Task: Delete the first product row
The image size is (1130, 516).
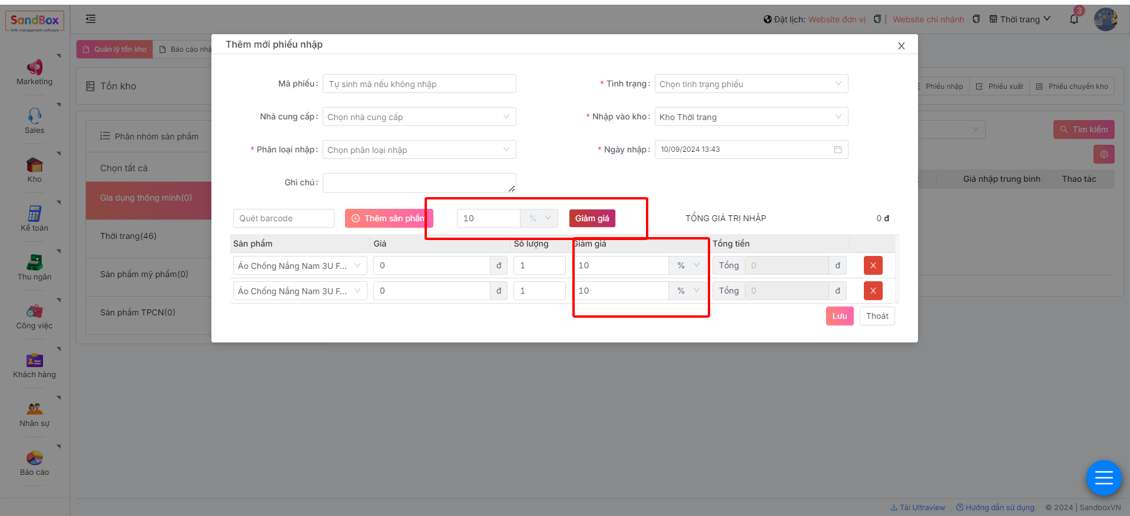Action: (x=873, y=265)
